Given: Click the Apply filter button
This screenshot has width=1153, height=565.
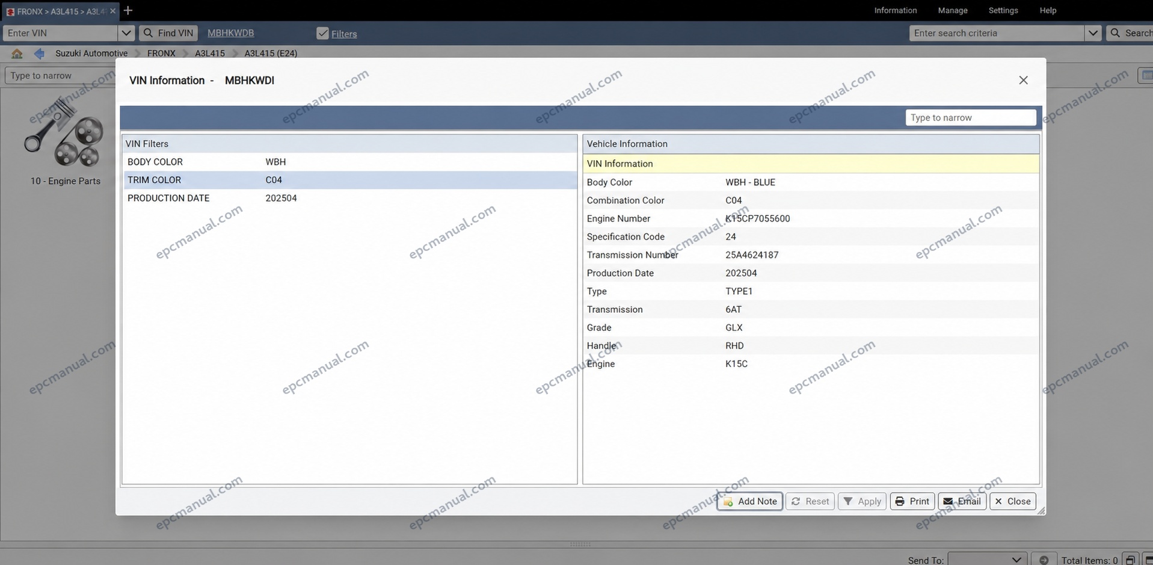Looking at the screenshot, I should 862,501.
